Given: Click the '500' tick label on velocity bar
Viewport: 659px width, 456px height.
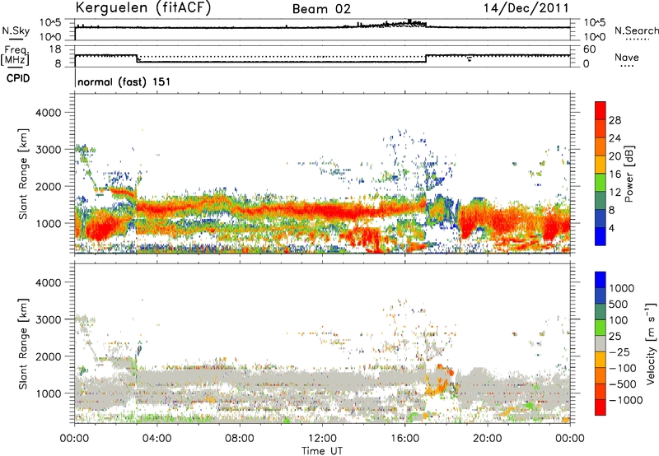Looking at the screenshot, I should coord(619,305).
